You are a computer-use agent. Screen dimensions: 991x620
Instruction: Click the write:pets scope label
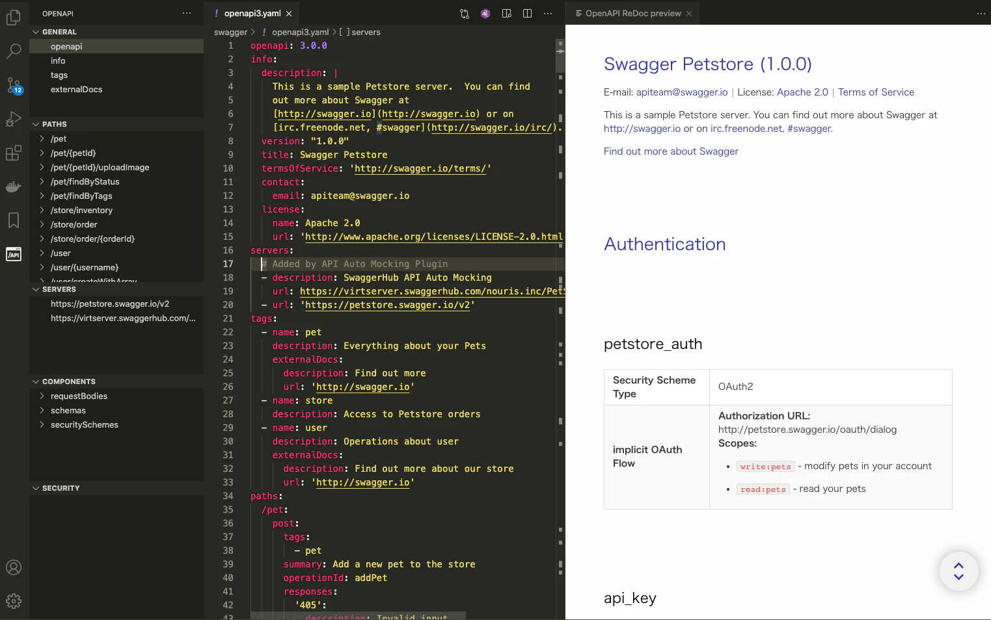[x=765, y=467]
